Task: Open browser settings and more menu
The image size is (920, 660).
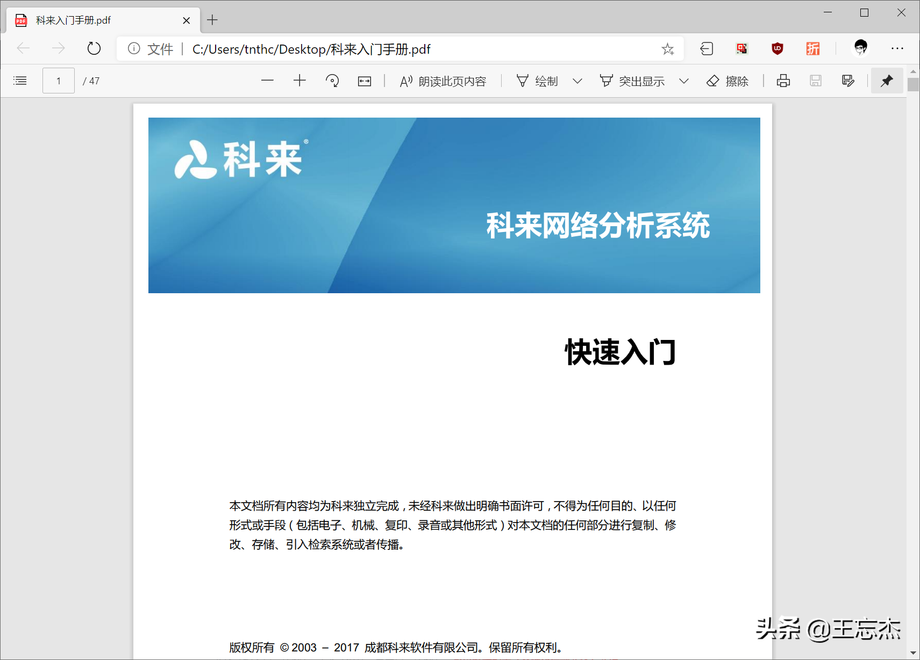Action: 897,48
